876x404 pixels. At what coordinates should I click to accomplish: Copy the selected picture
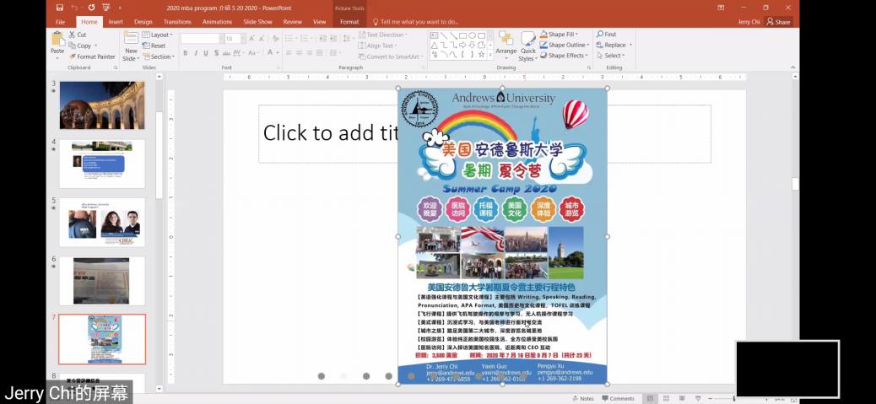click(x=79, y=46)
